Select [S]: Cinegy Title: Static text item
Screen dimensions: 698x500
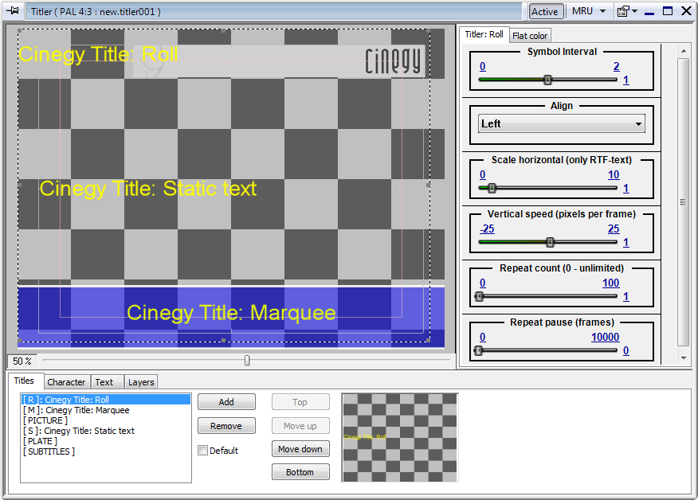click(x=106, y=431)
